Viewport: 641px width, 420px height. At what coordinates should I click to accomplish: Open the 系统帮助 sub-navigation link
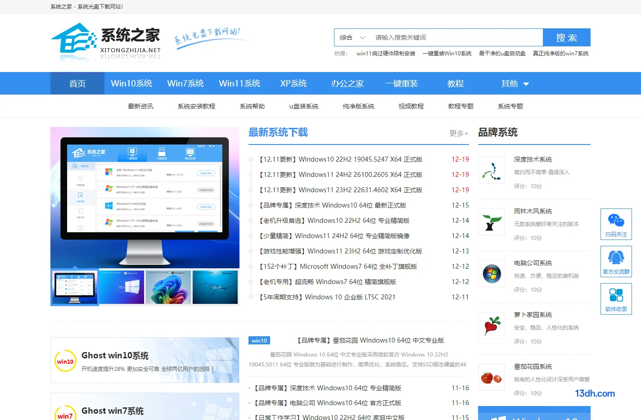point(252,106)
